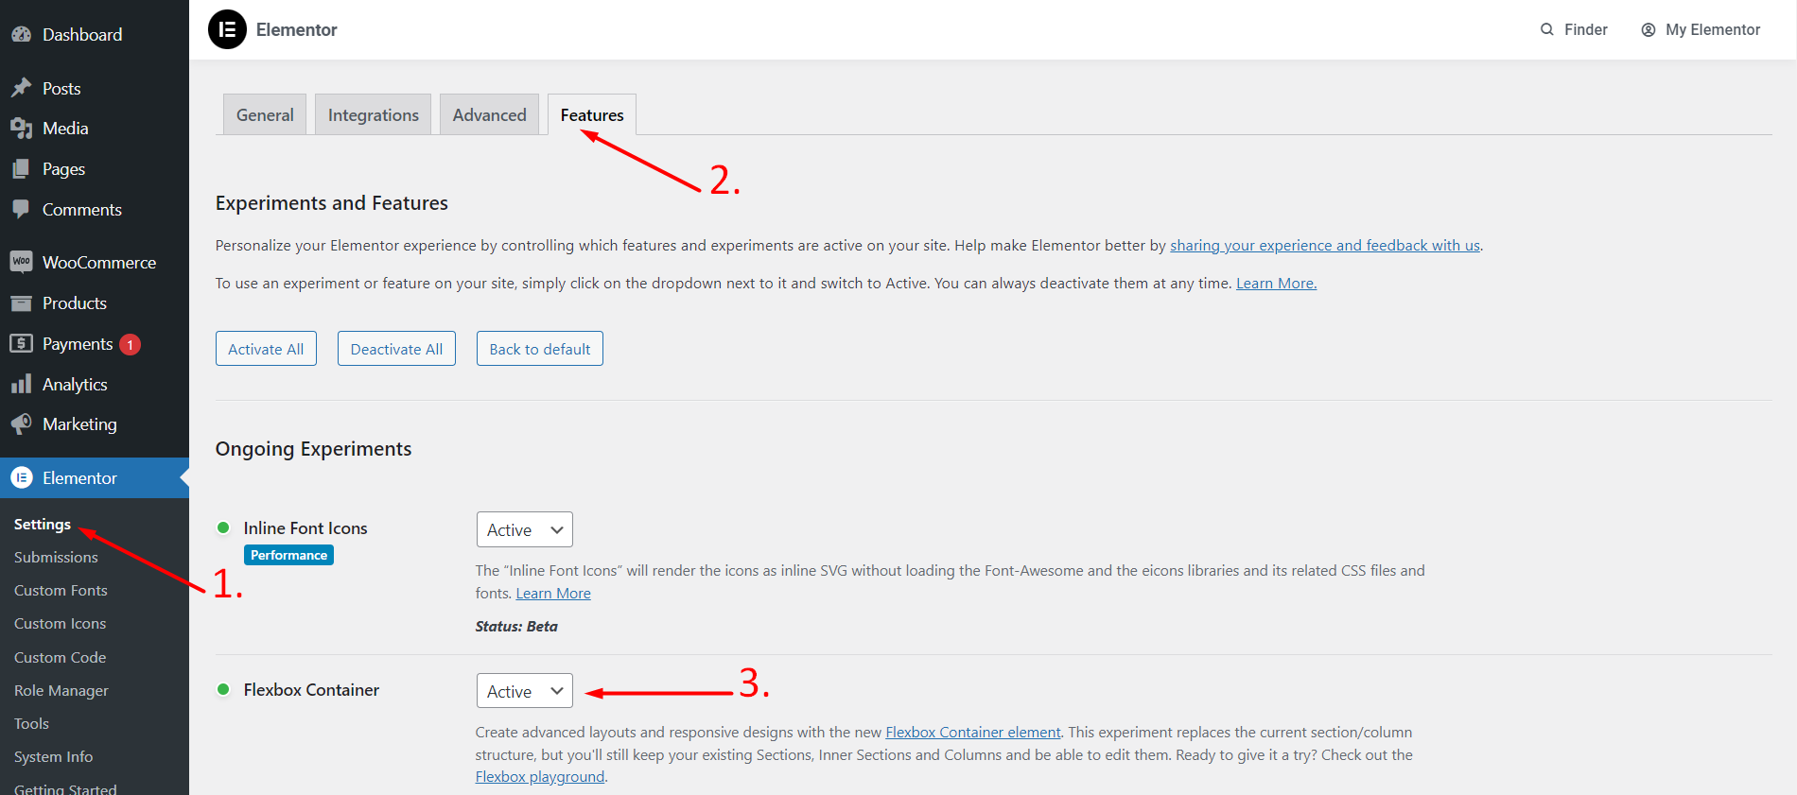
Task: Open My Elementor link in header
Action: 1701,29
